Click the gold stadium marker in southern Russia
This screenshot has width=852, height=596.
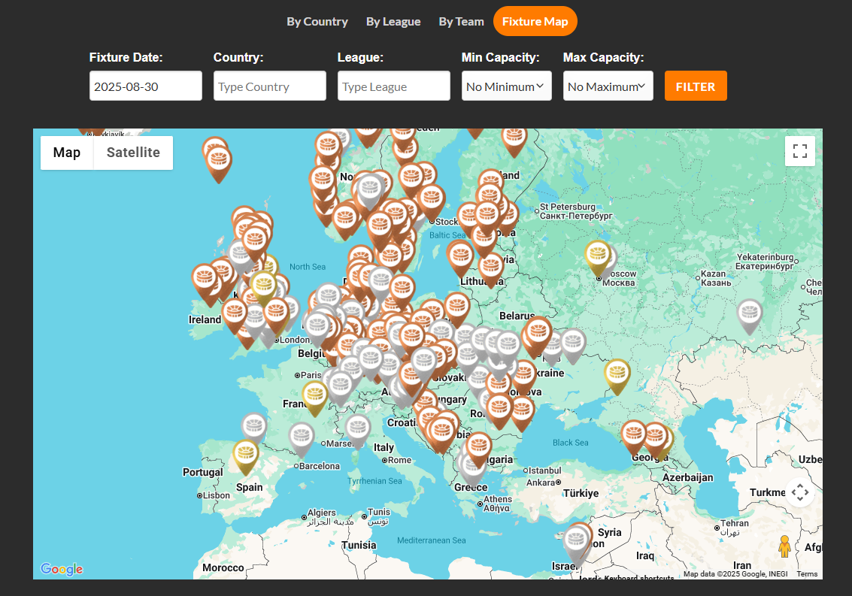(x=617, y=374)
